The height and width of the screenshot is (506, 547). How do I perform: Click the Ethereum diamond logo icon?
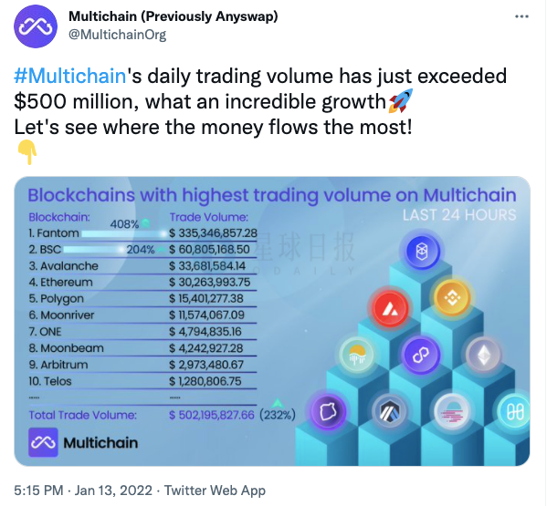pyautogui.click(x=483, y=355)
